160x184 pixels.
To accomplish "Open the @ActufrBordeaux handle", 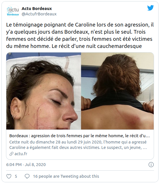I will [39, 14].
